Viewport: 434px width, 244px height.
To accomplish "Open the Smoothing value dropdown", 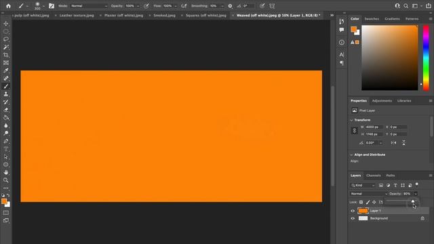I will (x=222, y=6).
